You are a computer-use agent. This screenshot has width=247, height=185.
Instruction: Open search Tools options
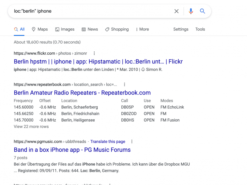tap(200, 29)
